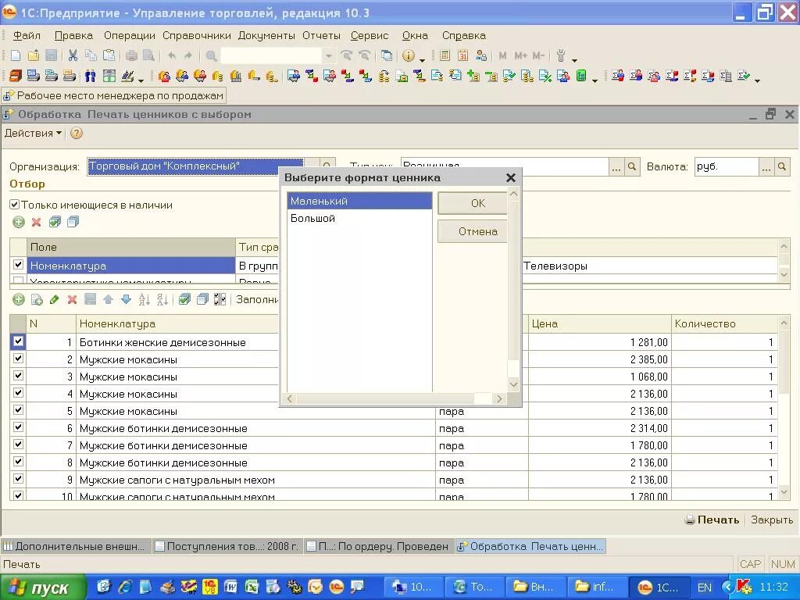Click check-all icon in Отбор filter toolbar
Viewport: 800px width, 600px height.
pos(55,222)
